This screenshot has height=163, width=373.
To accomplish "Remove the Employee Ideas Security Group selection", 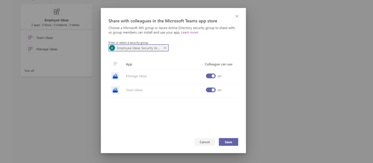I will [x=165, y=48].
